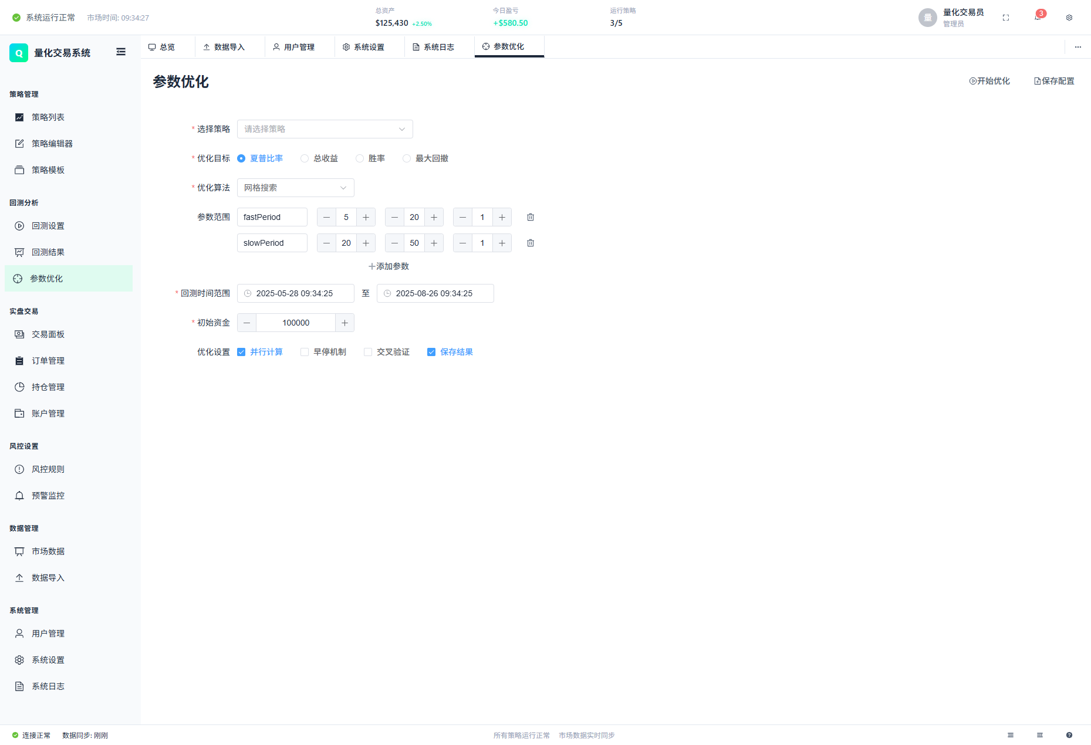Switch to the 用户管理 tab
Screen dimensions: 1091x745
tap(300, 47)
